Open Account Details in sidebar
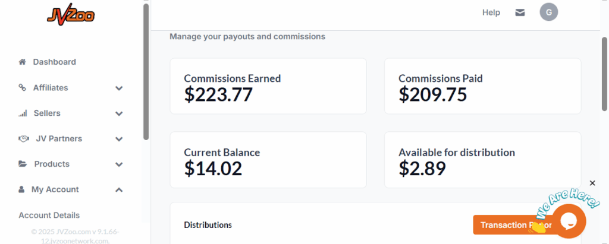The image size is (609, 244). [x=49, y=215]
